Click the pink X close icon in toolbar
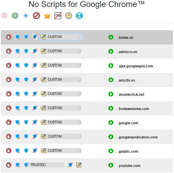174x173 pixels. 4,16
